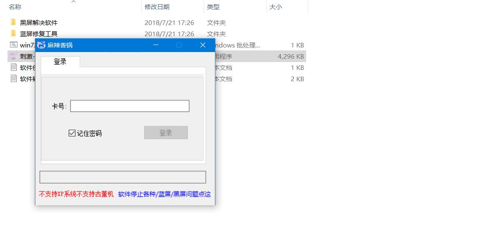Viewport: 484px width, 249px height.
Task: Click the 登录 login button
Action: tap(166, 132)
